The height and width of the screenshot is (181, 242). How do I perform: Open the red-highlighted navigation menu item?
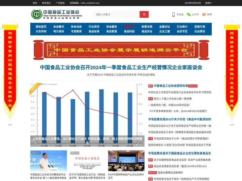point(129,26)
